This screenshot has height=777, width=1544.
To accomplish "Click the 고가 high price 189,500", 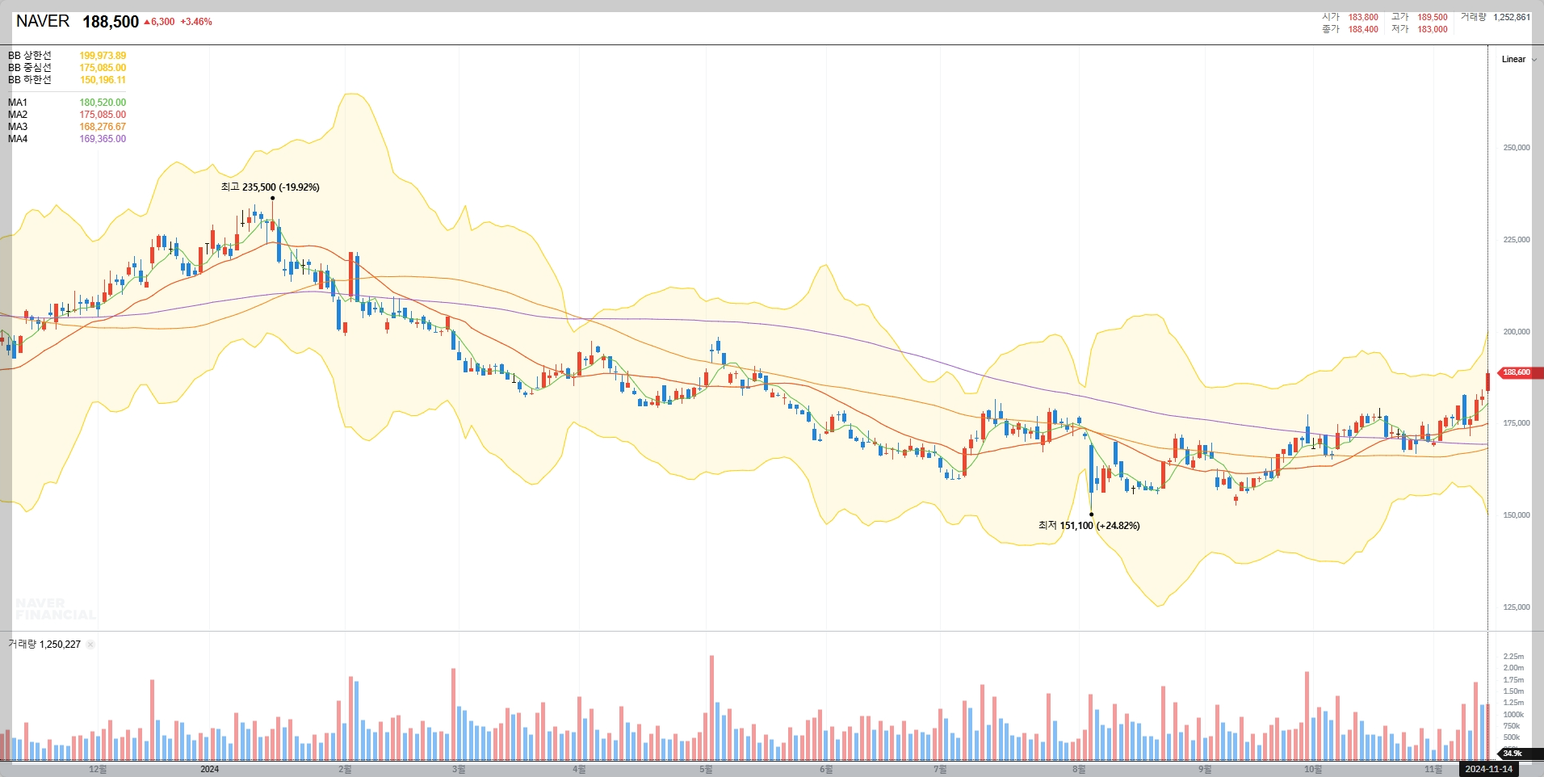I will coord(1433,17).
